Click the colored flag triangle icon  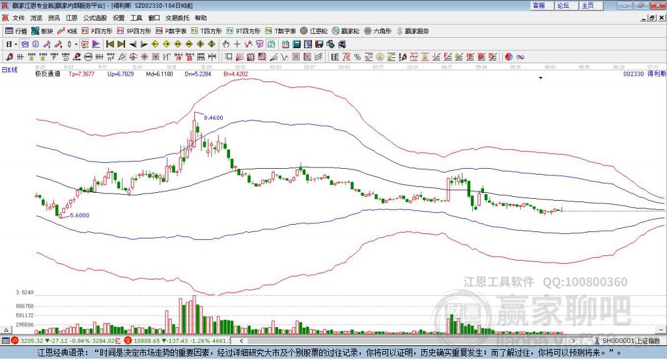96,44
